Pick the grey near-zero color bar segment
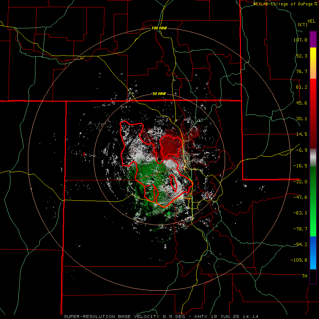The image size is (319, 319). (x=313, y=158)
